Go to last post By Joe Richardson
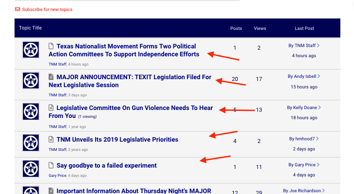This screenshot has width=354, height=194. click(302, 191)
